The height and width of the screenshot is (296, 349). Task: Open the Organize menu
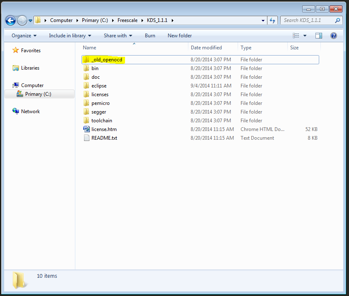[x=24, y=36]
